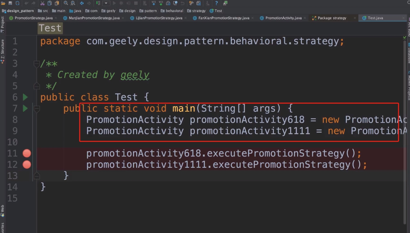Collapse main method fold at line 7
410x233 pixels.
(37, 109)
